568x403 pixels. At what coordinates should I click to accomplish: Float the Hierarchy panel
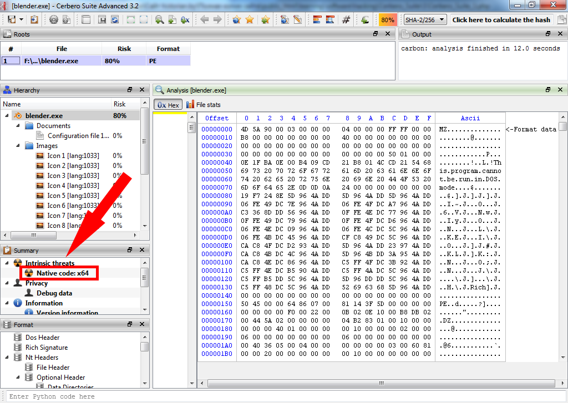coord(130,90)
